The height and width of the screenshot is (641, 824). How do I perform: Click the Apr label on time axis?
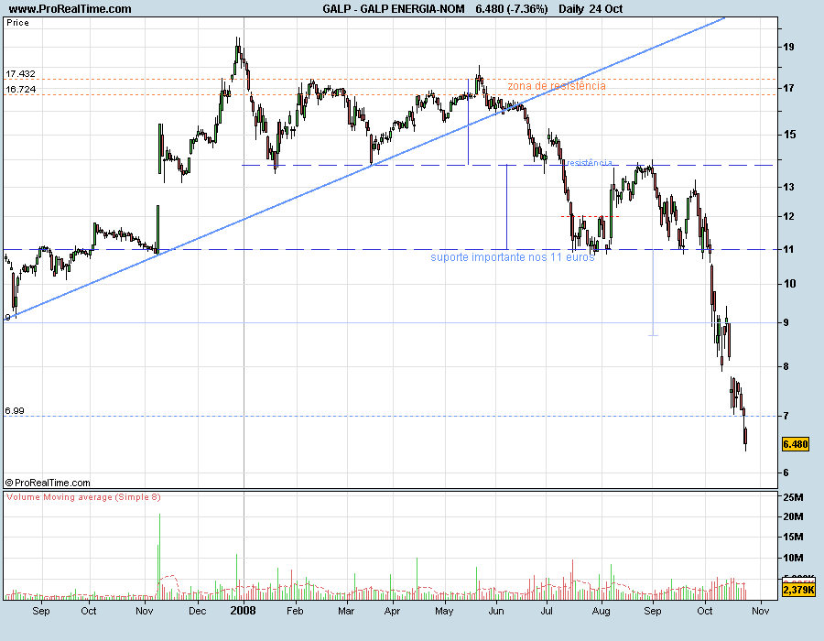click(392, 611)
